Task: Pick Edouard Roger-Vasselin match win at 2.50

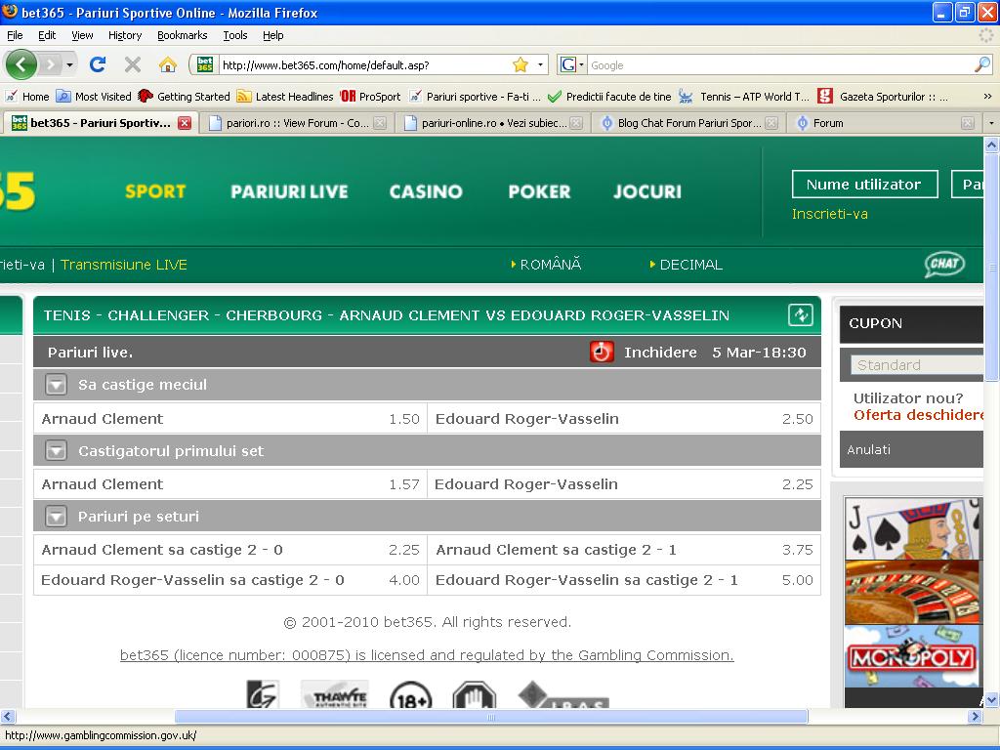Action: pos(624,419)
